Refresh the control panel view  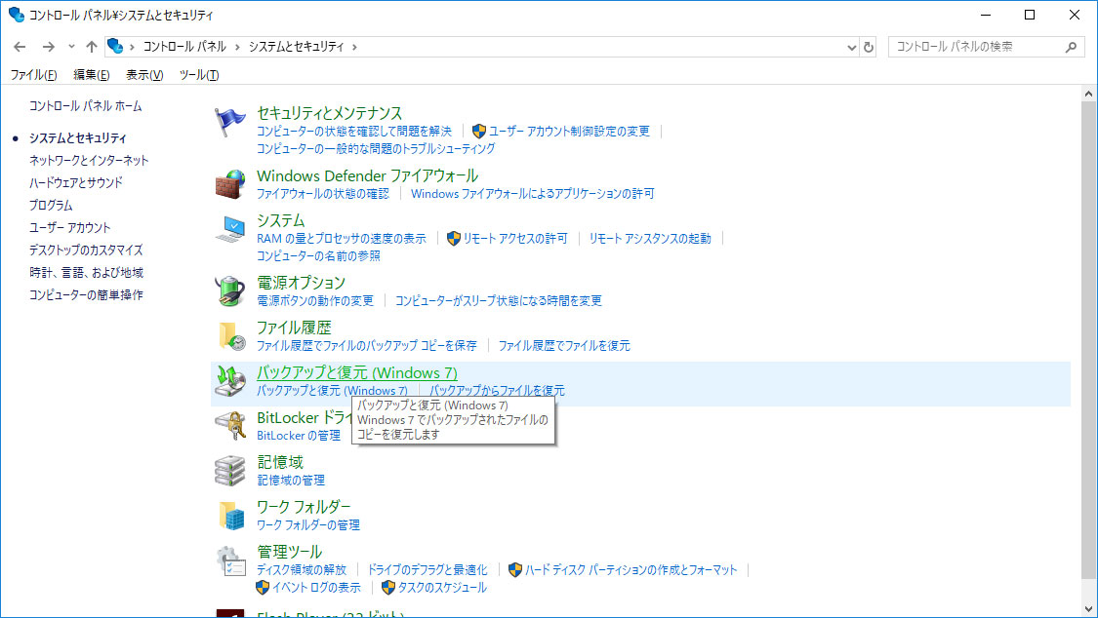coord(869,47)
